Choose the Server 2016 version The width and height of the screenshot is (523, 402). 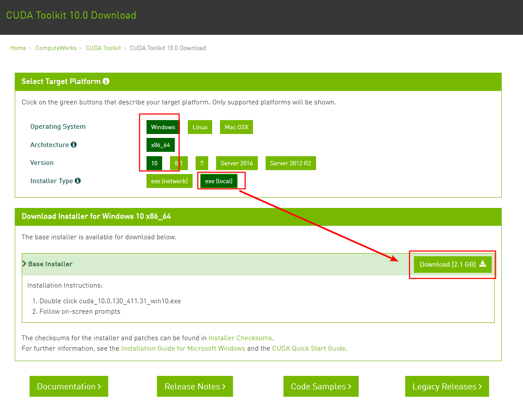coord(237,163)
